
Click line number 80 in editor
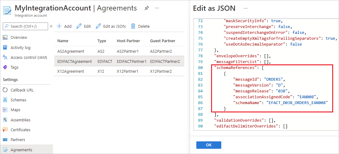(200, 67)
